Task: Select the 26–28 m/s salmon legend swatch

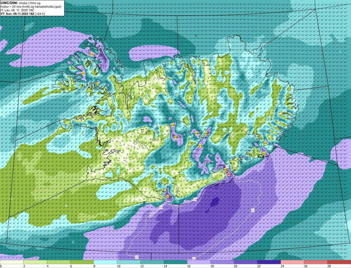Action: [x=316, y=262]
